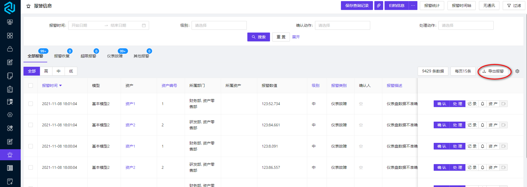Open the note-with-lightning sidebar icon

10,181
